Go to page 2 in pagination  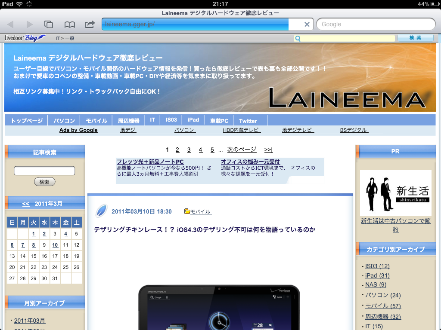[x=177, y=150]
